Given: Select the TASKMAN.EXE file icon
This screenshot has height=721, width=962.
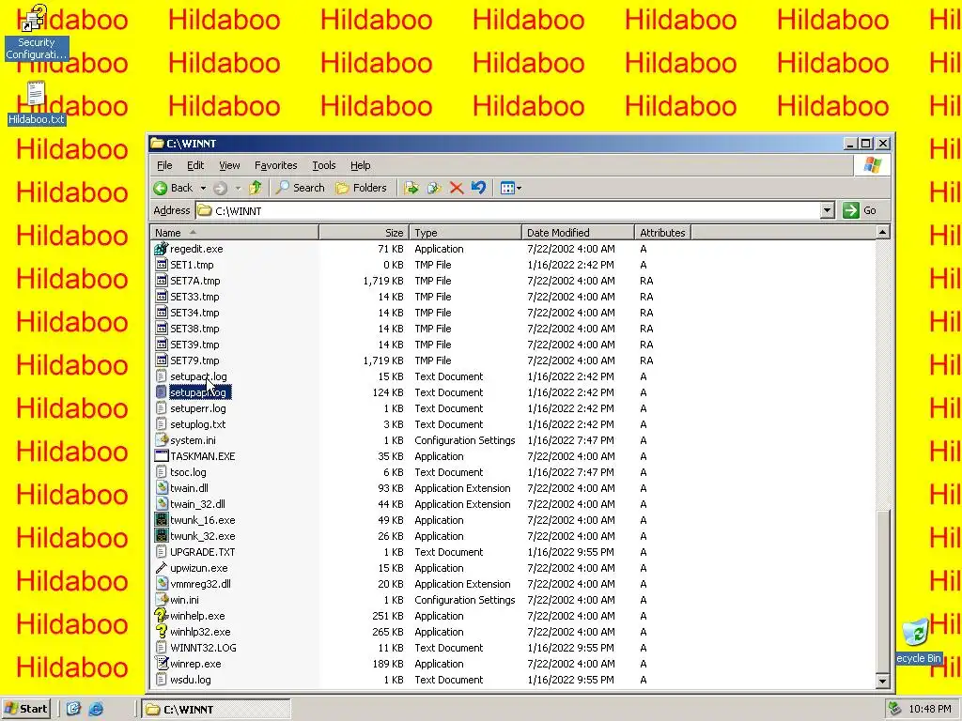Looking at the screenshot, I should 162,456.
